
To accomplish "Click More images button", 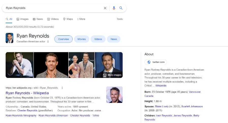I will (112, 75).
